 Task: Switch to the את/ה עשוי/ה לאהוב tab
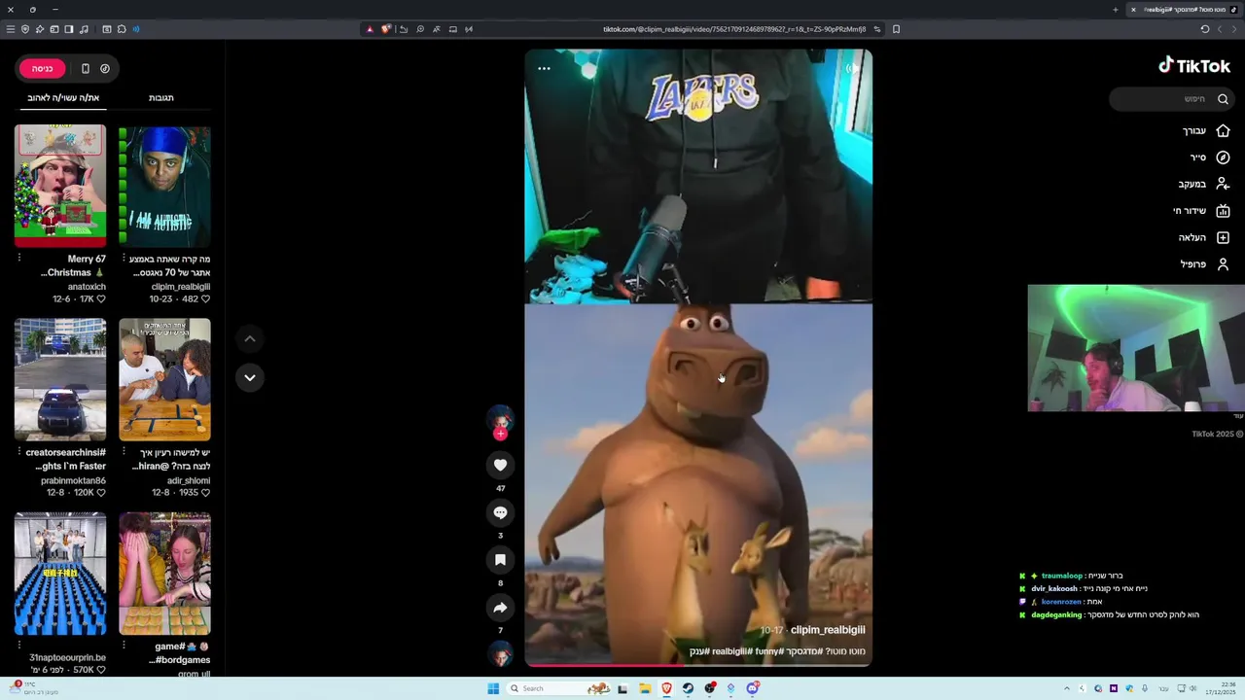(x=63, y=97)
